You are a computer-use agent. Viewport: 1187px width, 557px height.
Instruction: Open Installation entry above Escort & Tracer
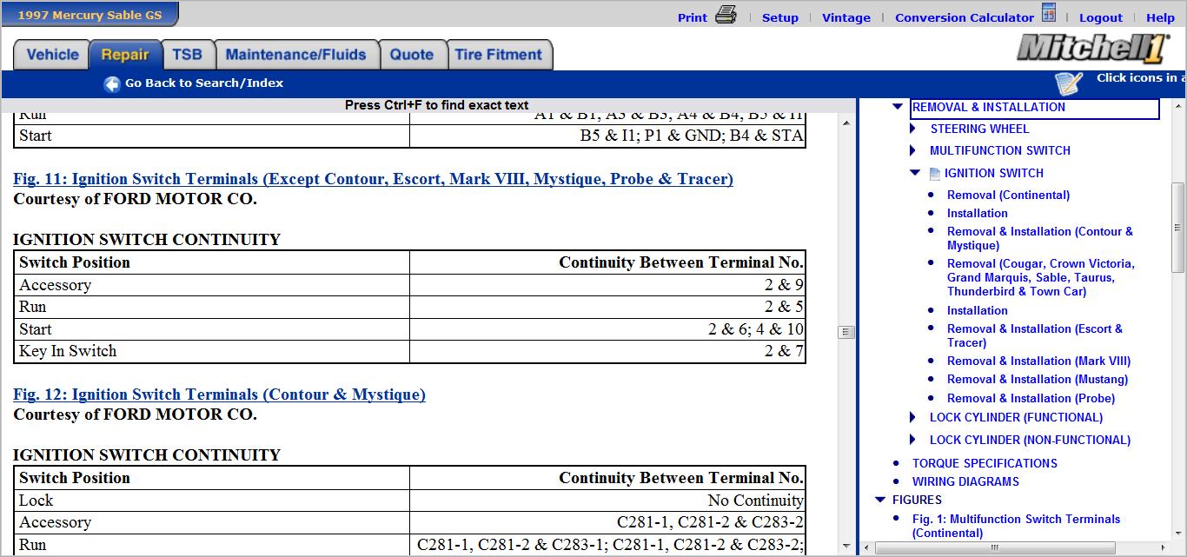(x=978, y=310)
